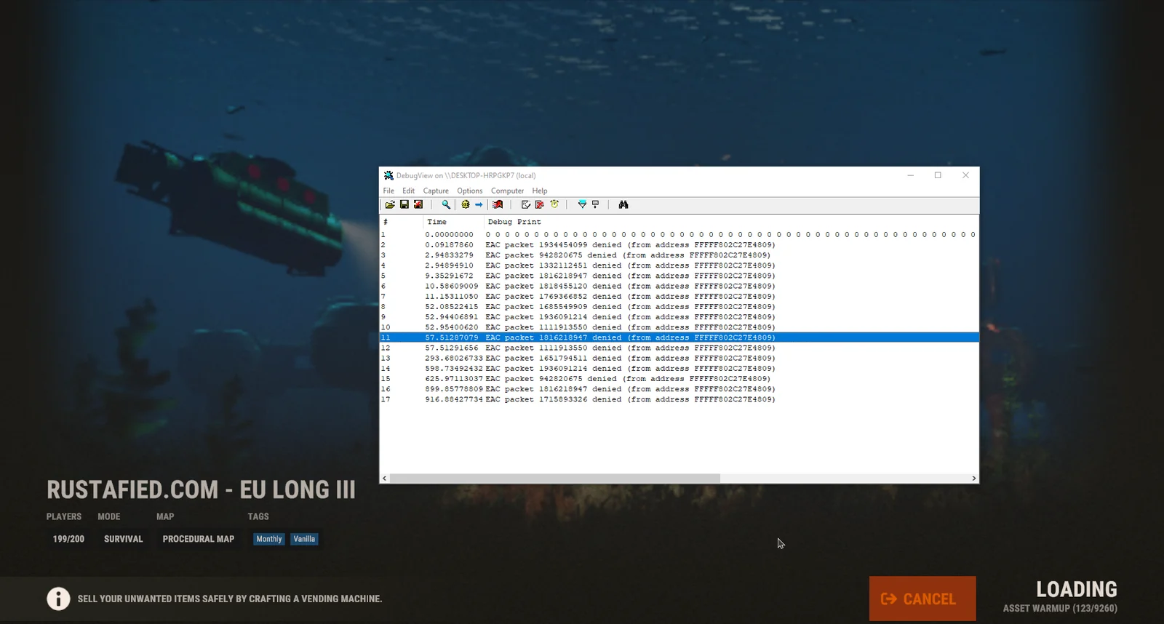Click the Log to File toolbar icon

pos(418,205)
